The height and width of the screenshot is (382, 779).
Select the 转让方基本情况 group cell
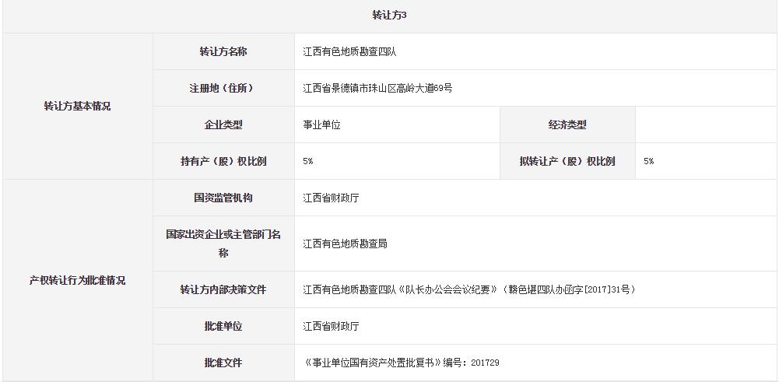[x=77, y=107]
